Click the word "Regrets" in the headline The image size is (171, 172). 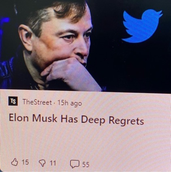point(126,121)
